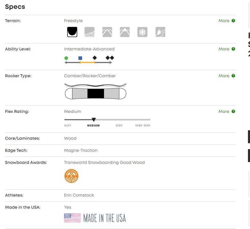The width and height of the screenshot is (250, 229).
Task: Click the Erin Comstock athlete name
Action: [x=79, y=195]
